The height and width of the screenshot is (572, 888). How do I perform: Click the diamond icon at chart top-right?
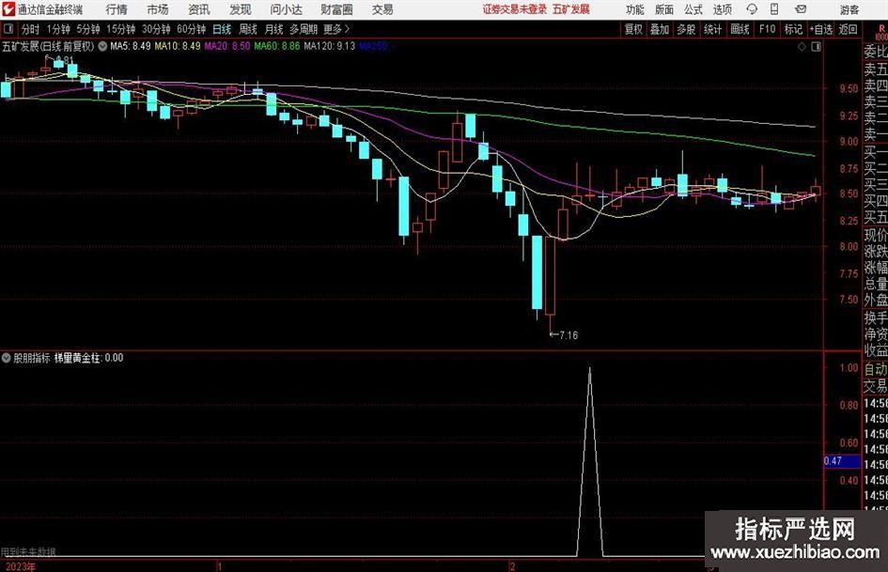(802, 47)
